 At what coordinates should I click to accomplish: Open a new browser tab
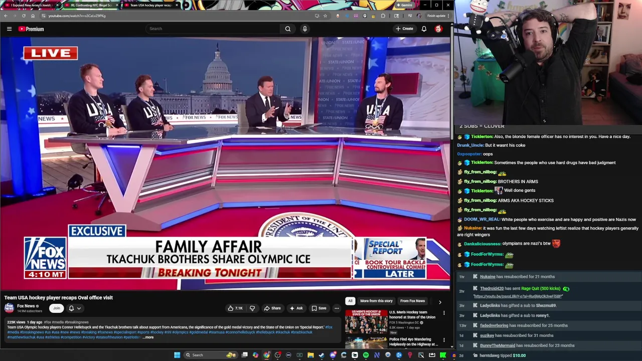tap(186, 5)
